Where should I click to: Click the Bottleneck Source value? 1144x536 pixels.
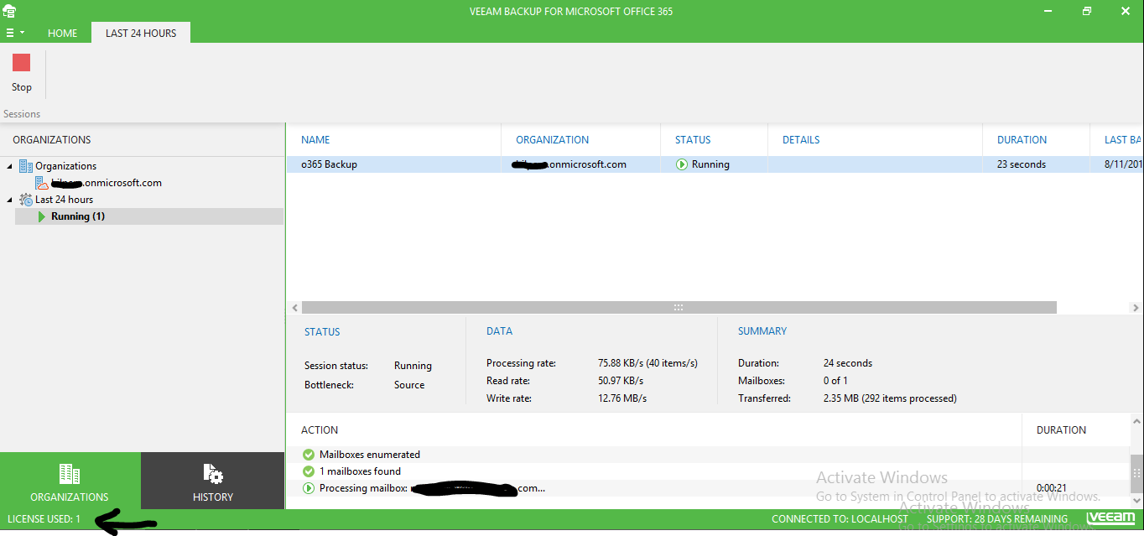tap(409, 385)
